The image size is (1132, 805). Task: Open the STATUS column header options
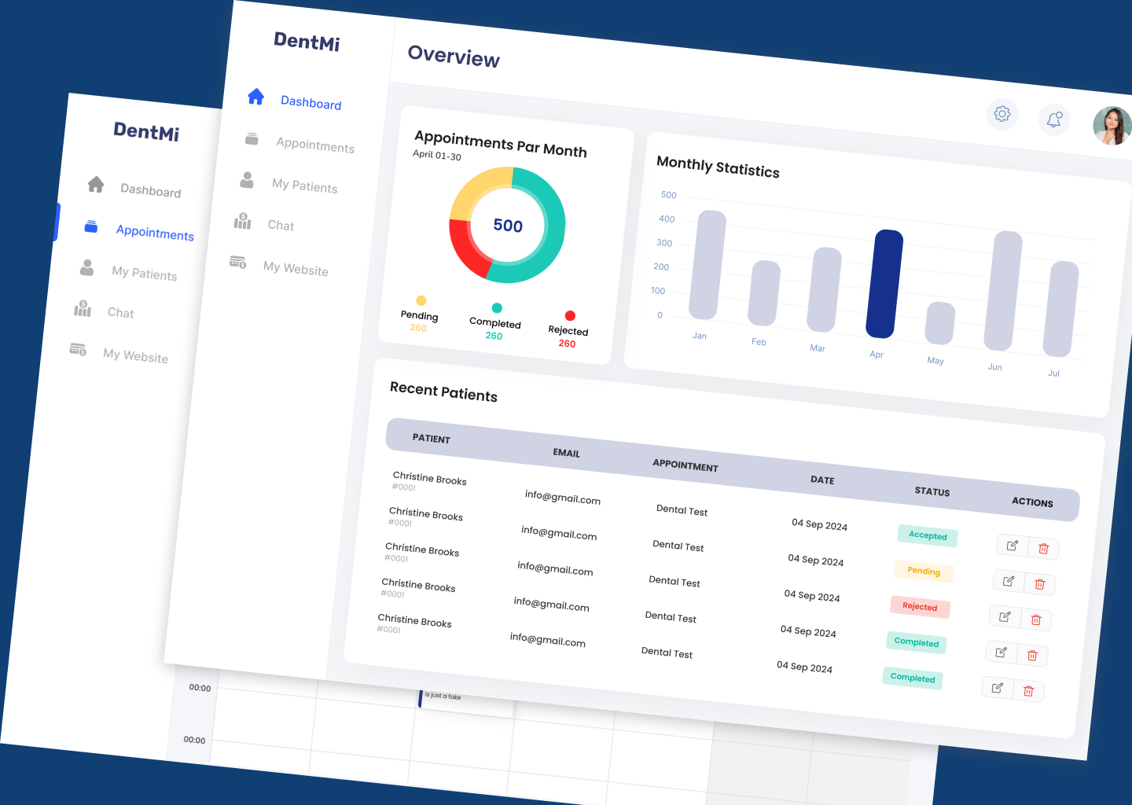pos(932,491)
